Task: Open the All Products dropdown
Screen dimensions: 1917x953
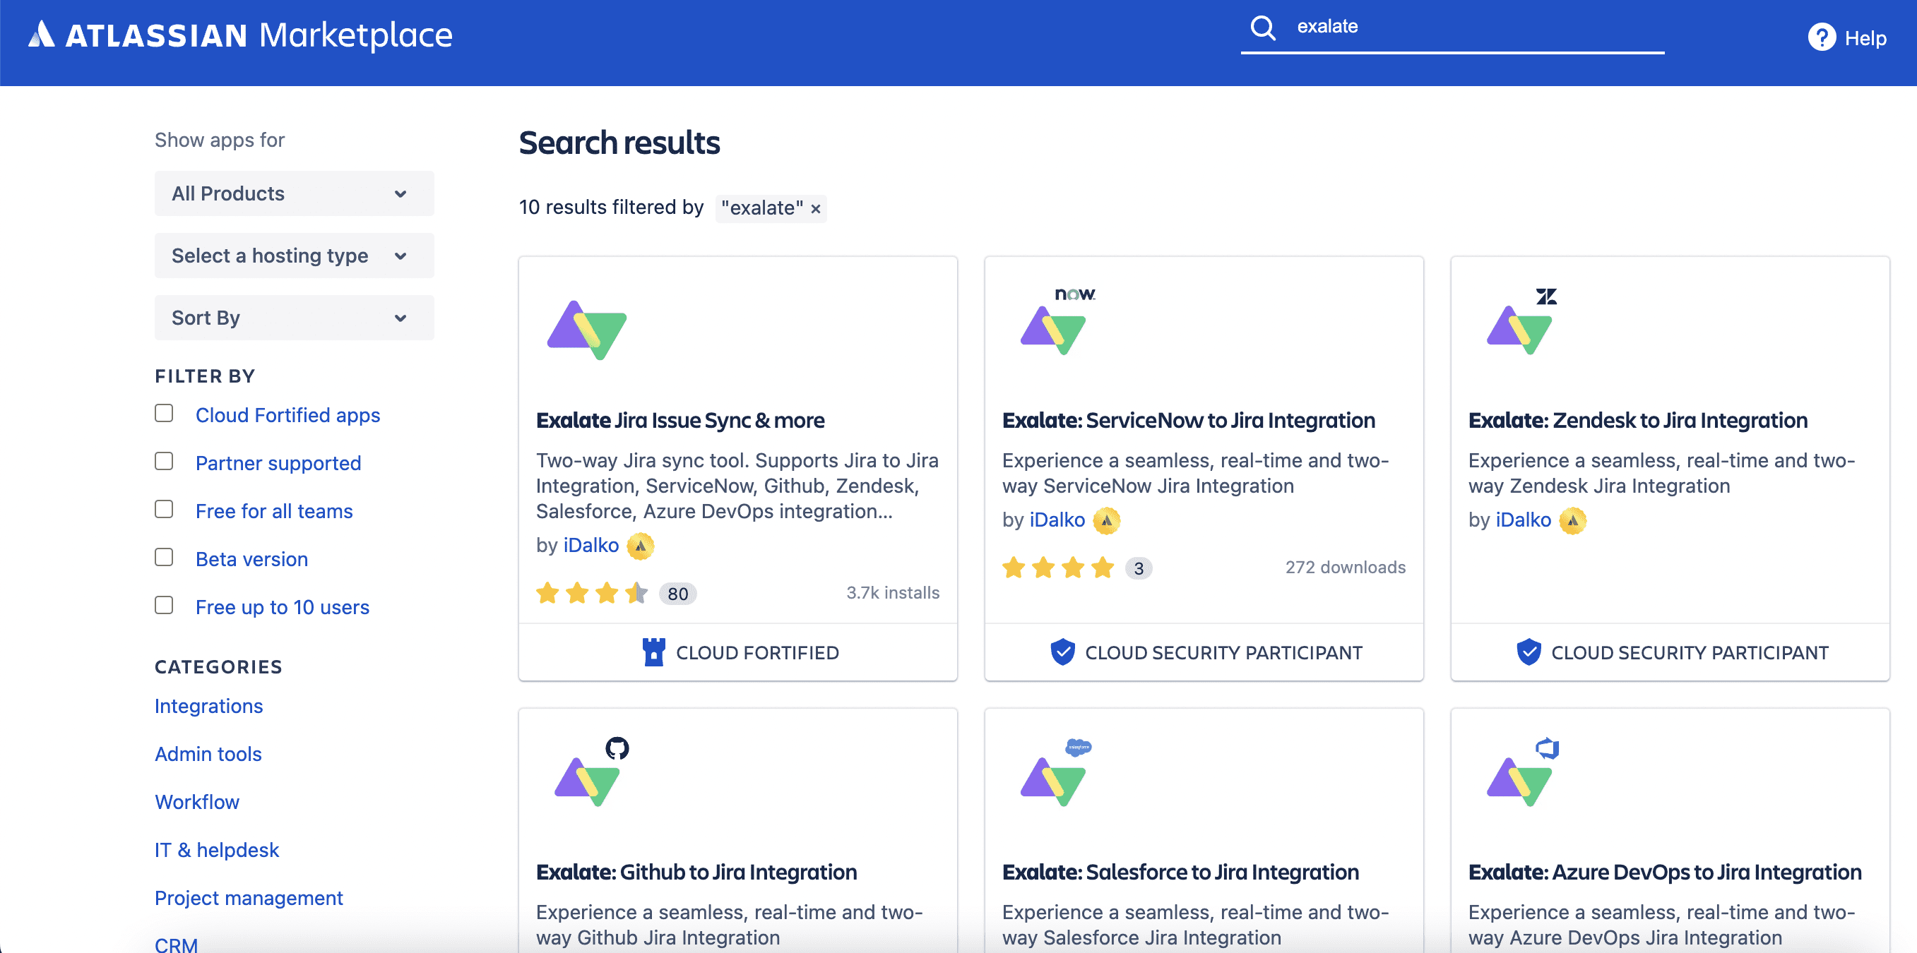Action: pos(293,193)
